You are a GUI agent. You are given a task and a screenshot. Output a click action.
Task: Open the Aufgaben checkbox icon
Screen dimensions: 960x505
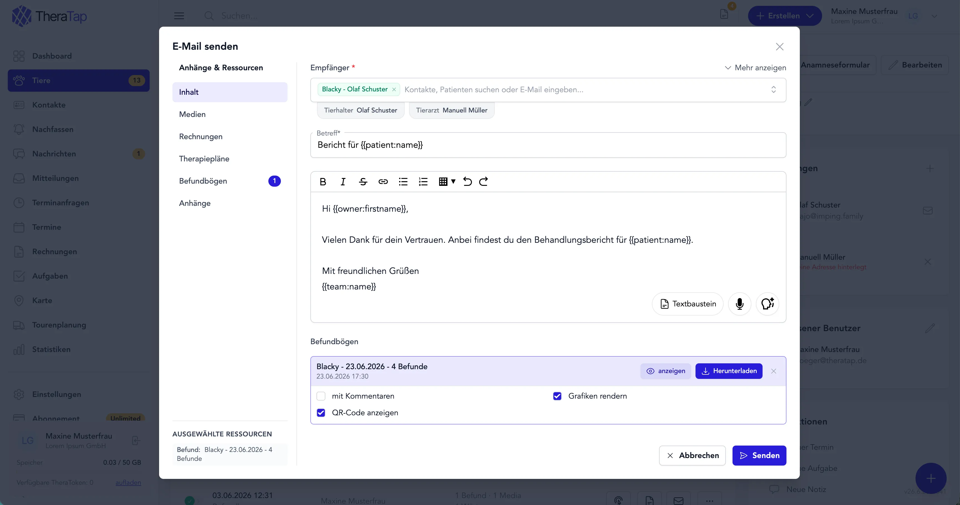(x=19, y=276)
